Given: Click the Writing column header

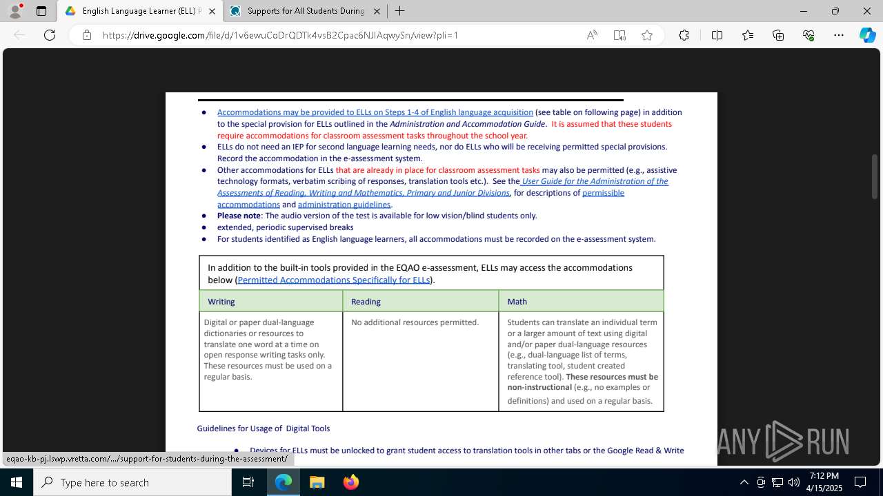Looking at the screenshot, I should [x=271, y=301].
